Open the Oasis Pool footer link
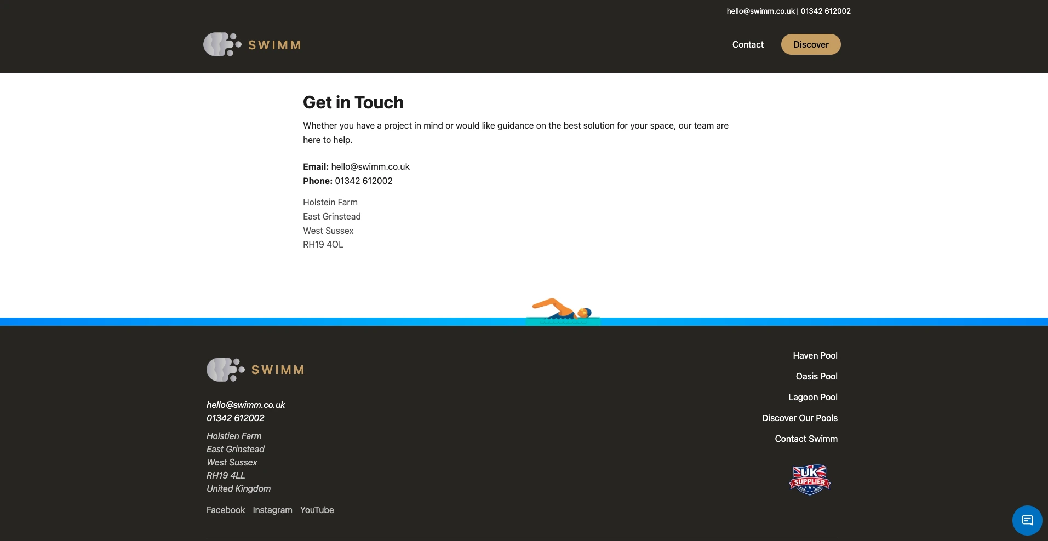This screenshot has width=1048, height=541. click(x=816, y=376)
